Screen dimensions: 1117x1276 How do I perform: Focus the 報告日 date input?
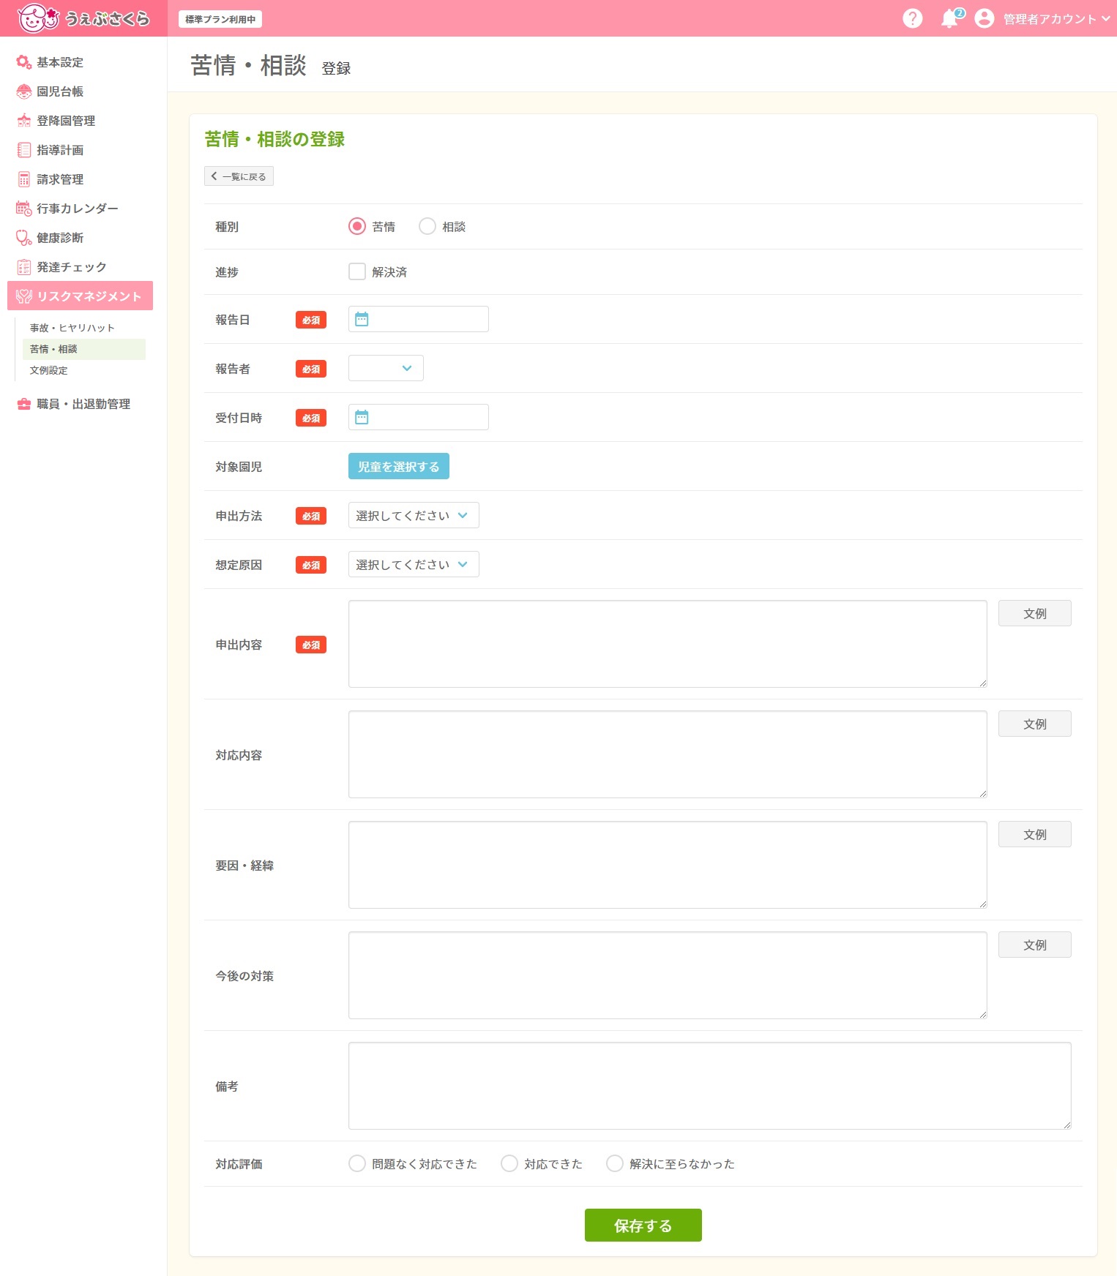point(419,319)
